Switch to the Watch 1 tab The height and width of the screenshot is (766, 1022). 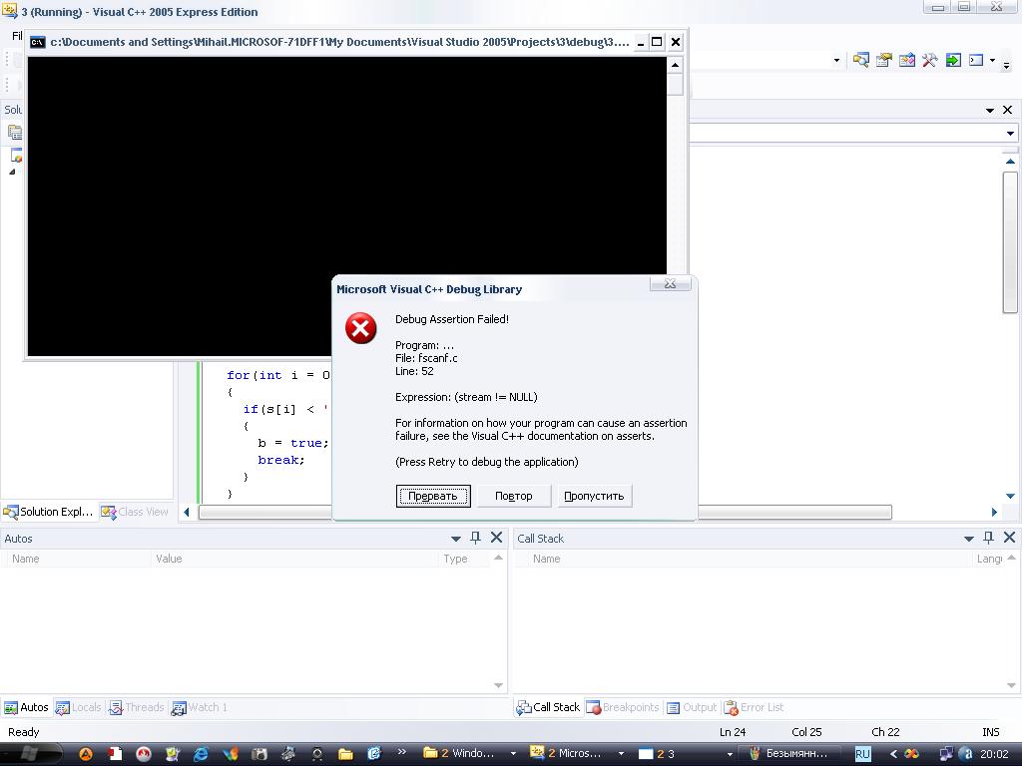[x=200, y=707]
